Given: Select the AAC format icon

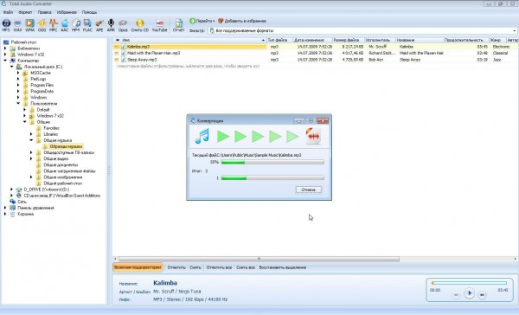Looking at the screenshot, I should (x=65, y=23).
